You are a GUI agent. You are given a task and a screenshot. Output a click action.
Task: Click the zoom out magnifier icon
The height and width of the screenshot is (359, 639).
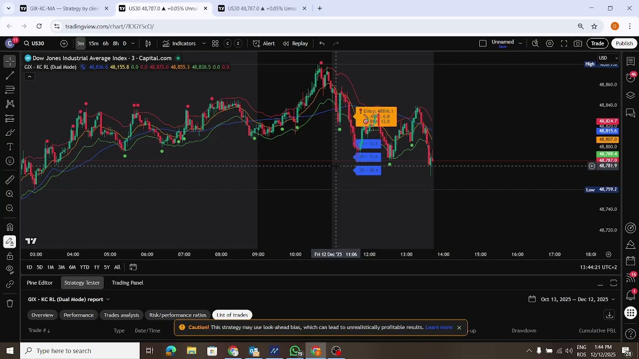(x=9, y=208)
